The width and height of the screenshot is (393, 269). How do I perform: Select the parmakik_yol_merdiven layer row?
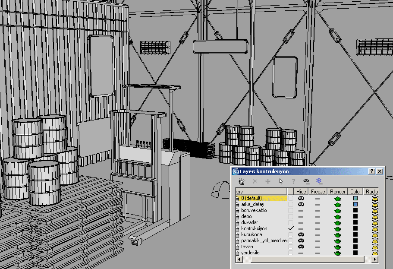click(x=264, y=241)
